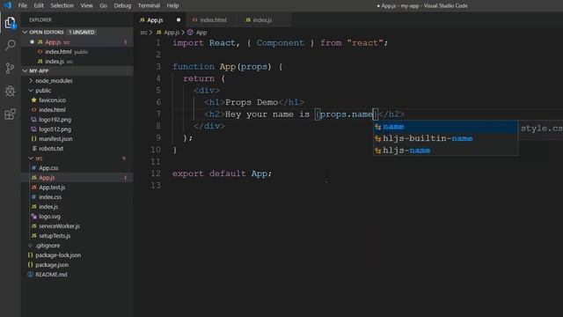Click the Explorer panel title
The height and width of the screenshot is (317, 563).
(40, 20)
